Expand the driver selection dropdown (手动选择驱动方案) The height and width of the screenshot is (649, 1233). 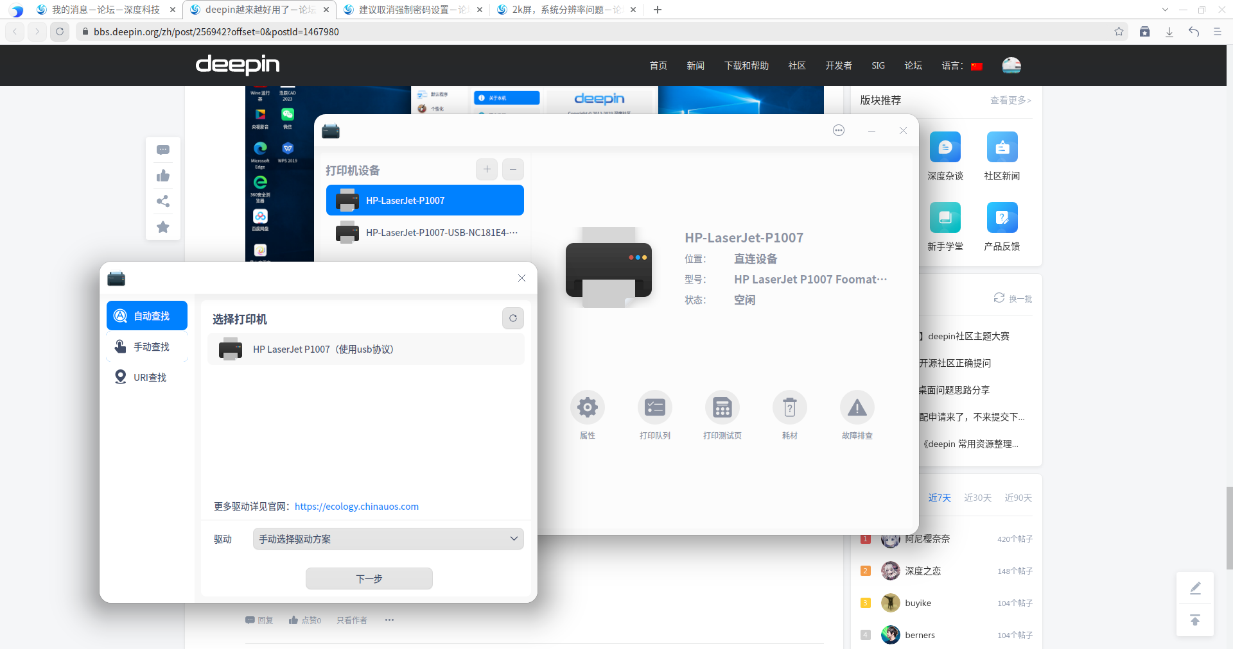389,539
